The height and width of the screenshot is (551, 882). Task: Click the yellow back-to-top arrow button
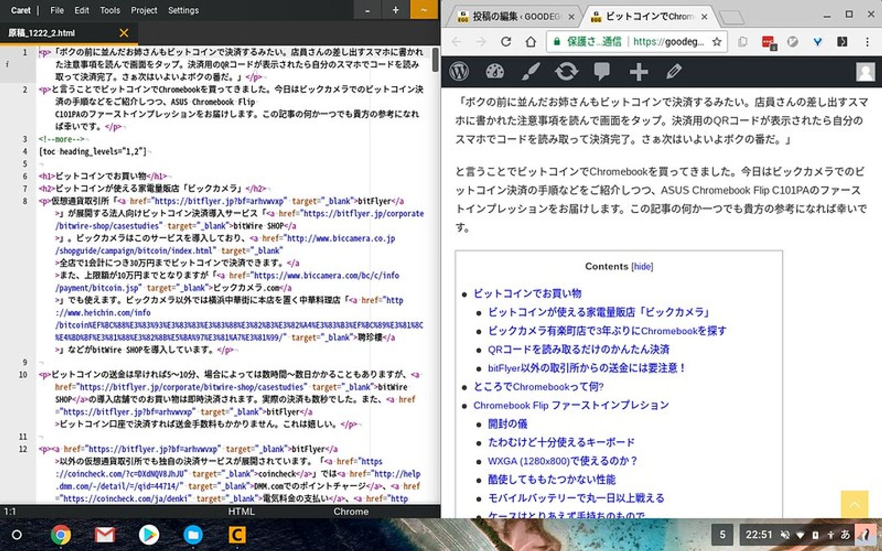tap(854, 504)
